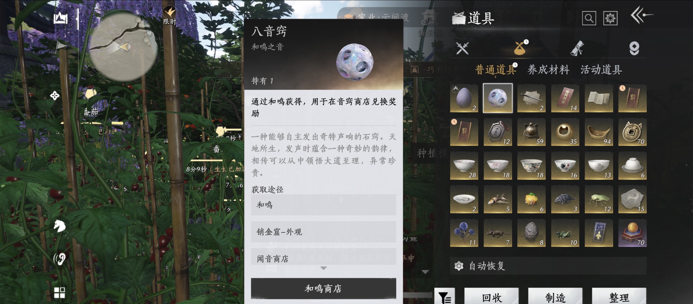The height and width of the screenshot is (304, 693).
Task: Open the inventory search magnifier icon
Action: pos(589,18)
